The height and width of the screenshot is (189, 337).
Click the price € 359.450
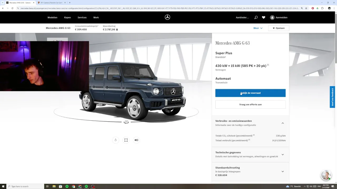click(x=81, y=29)
